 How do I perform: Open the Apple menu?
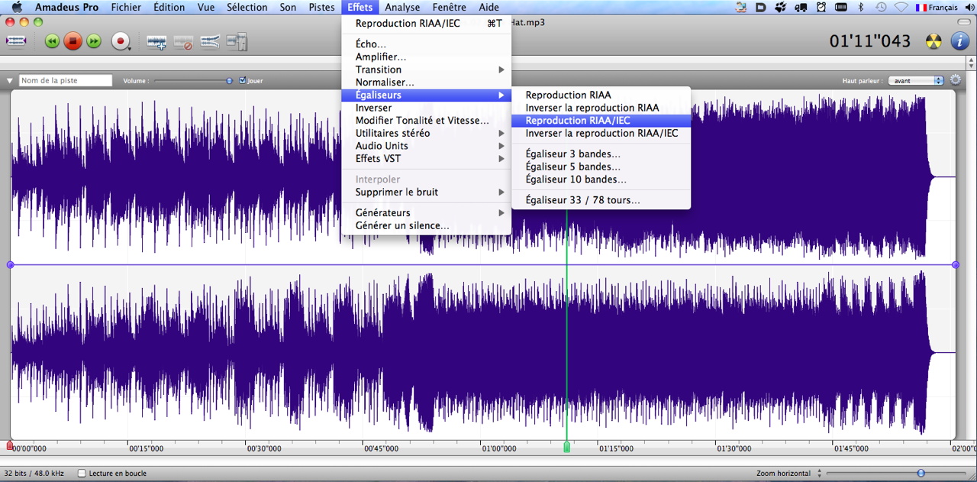pos(17,7)
